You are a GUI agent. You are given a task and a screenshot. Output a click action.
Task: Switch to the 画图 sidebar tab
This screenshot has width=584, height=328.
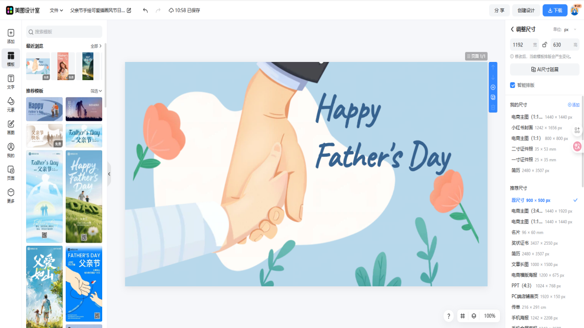click(10, 127)
